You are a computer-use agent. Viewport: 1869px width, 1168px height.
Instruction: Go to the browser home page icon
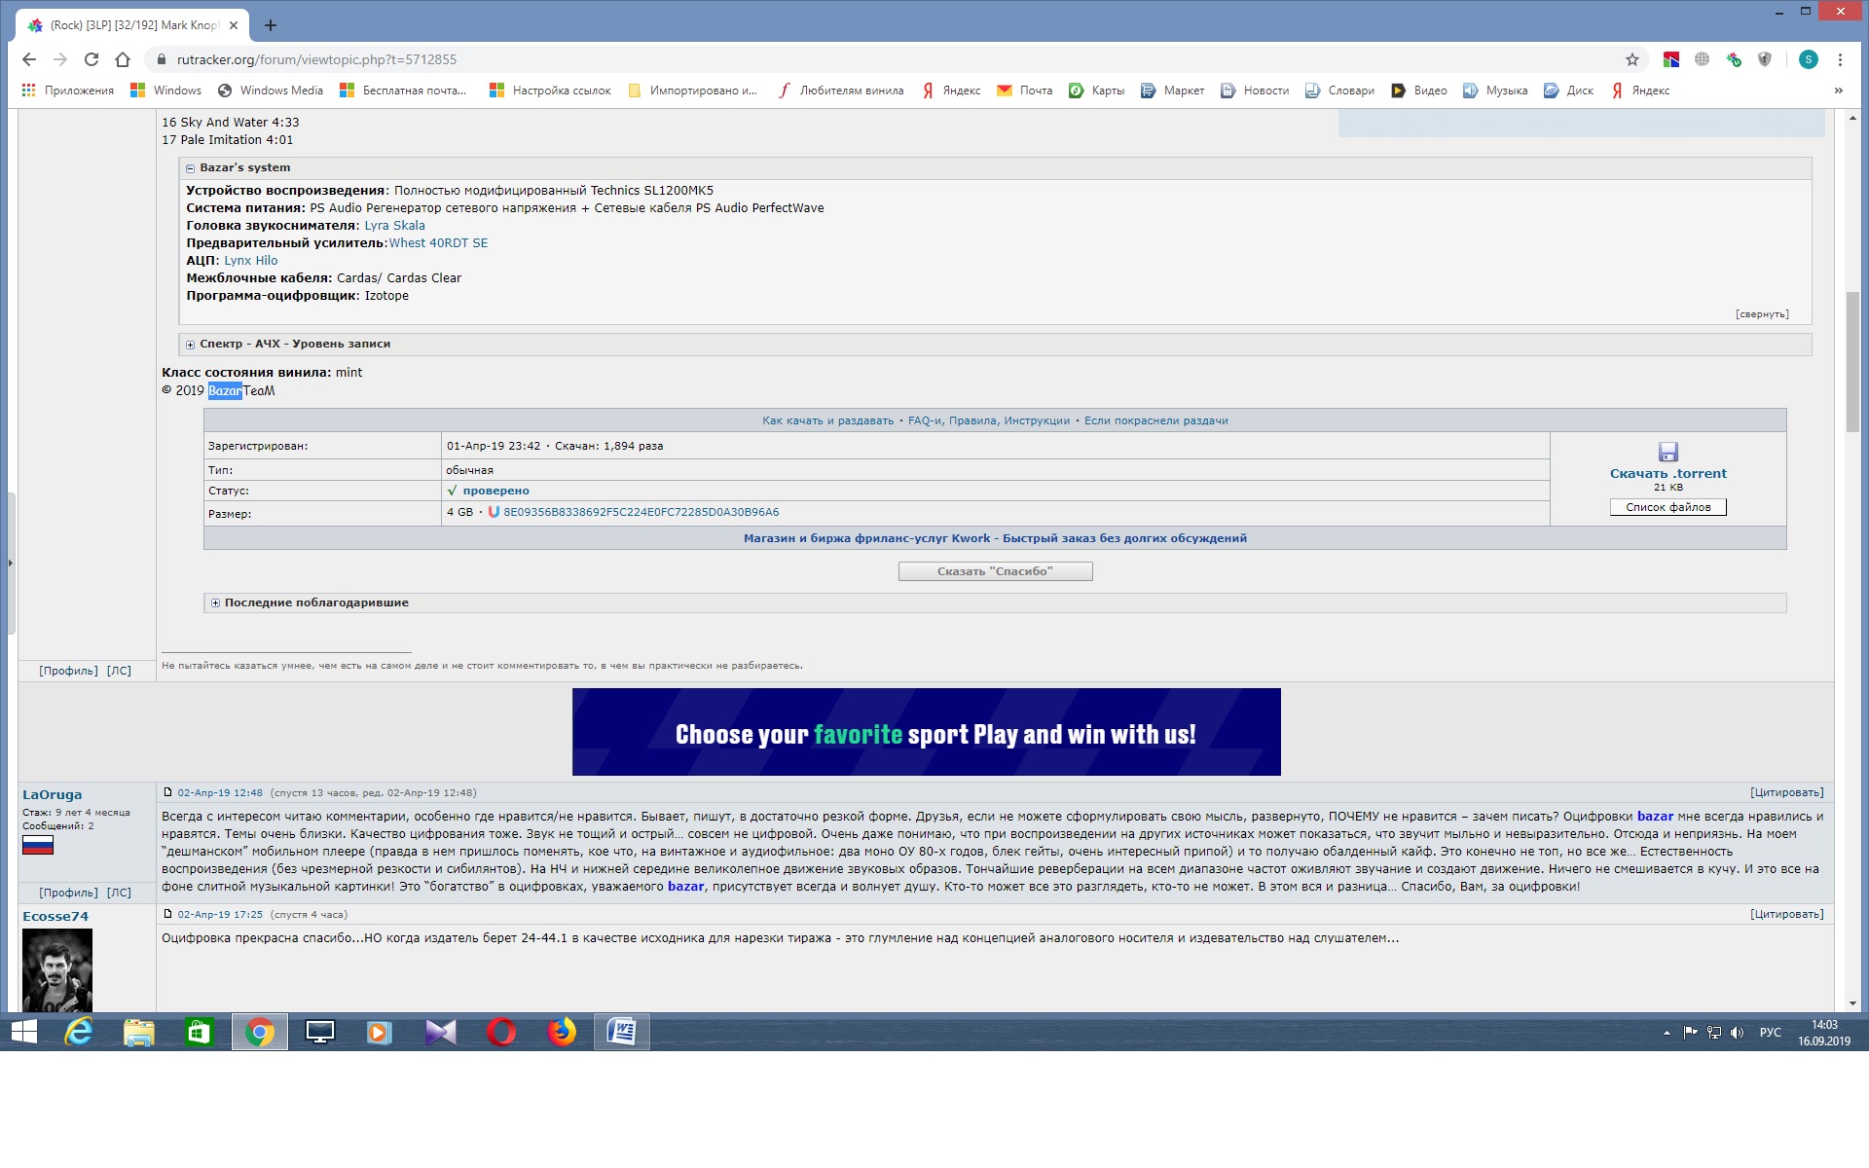tap(123, 59)
